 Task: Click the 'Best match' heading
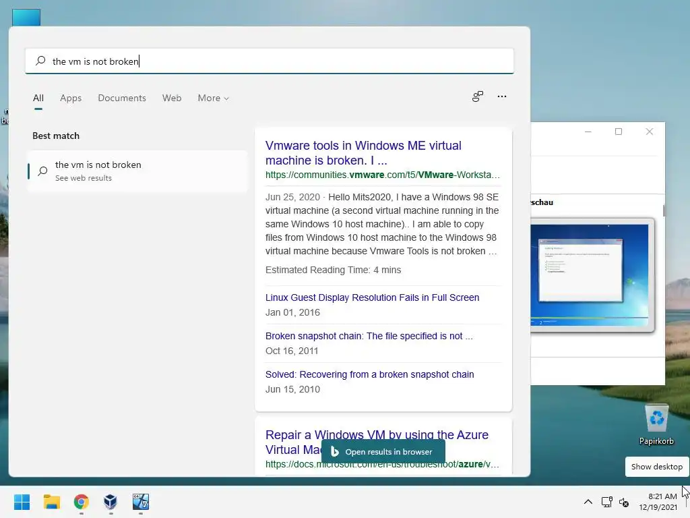[56, 136]
